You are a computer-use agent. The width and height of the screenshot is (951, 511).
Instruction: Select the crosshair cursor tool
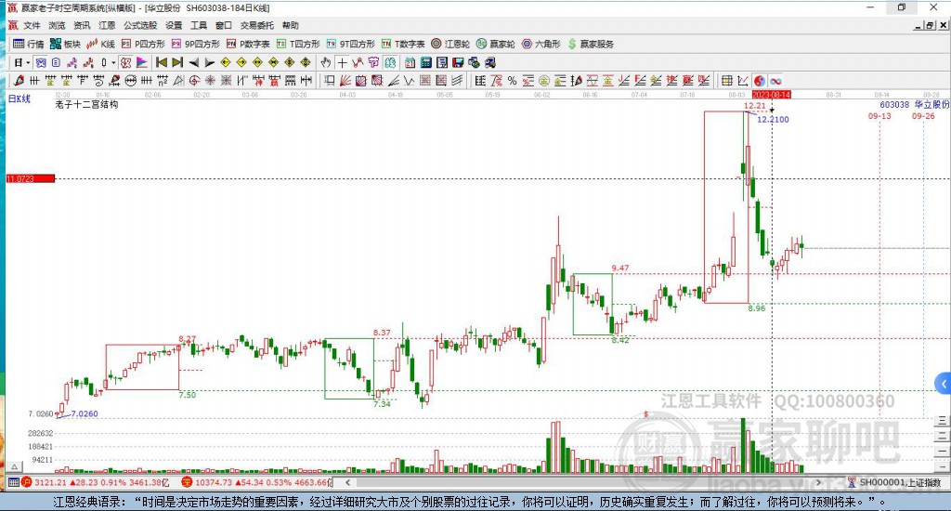coord(342,62)
